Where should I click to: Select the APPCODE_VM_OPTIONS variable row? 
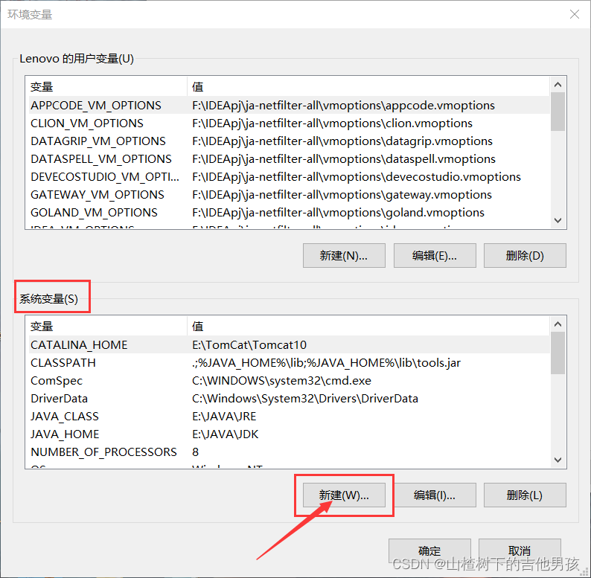(289, 105)
